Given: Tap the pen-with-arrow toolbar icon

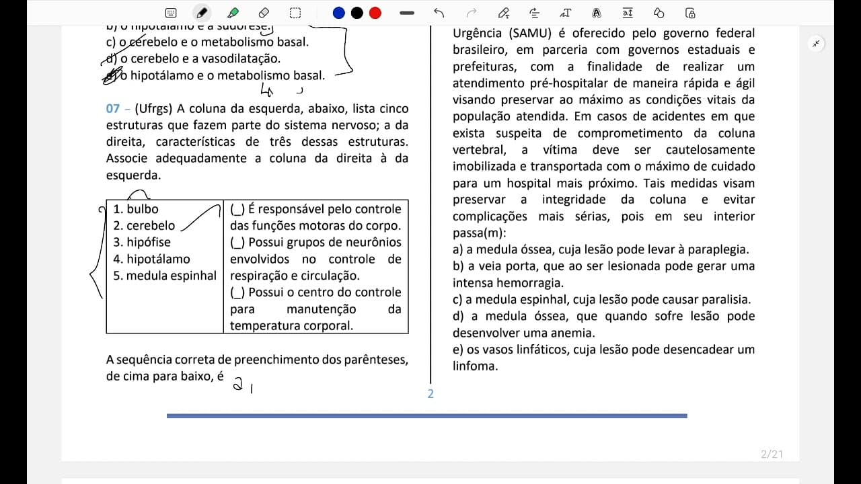Looking at the screenshot, I should [503, 13].
